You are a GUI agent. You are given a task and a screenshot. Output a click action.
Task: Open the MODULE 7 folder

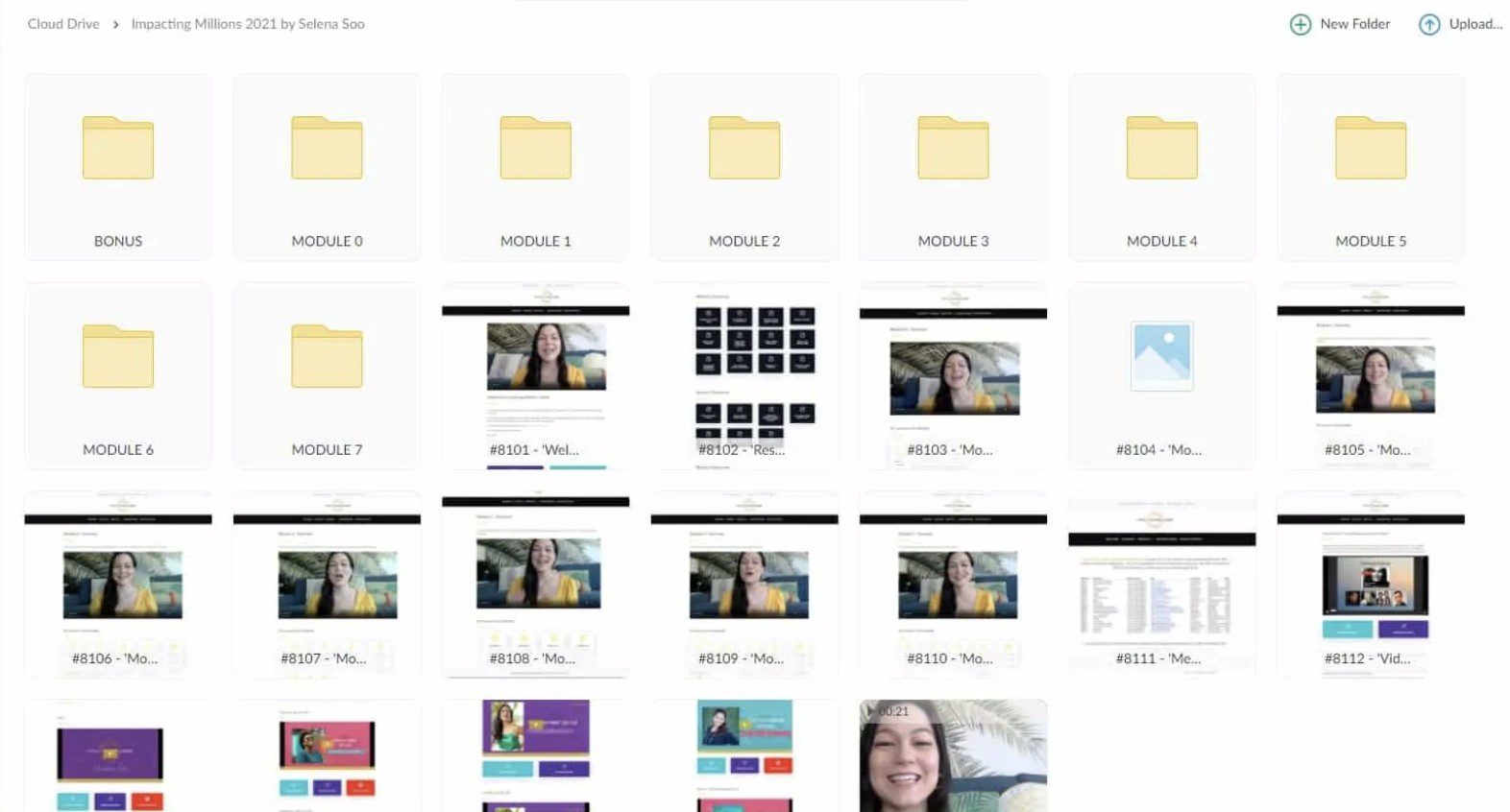(327, 375)
